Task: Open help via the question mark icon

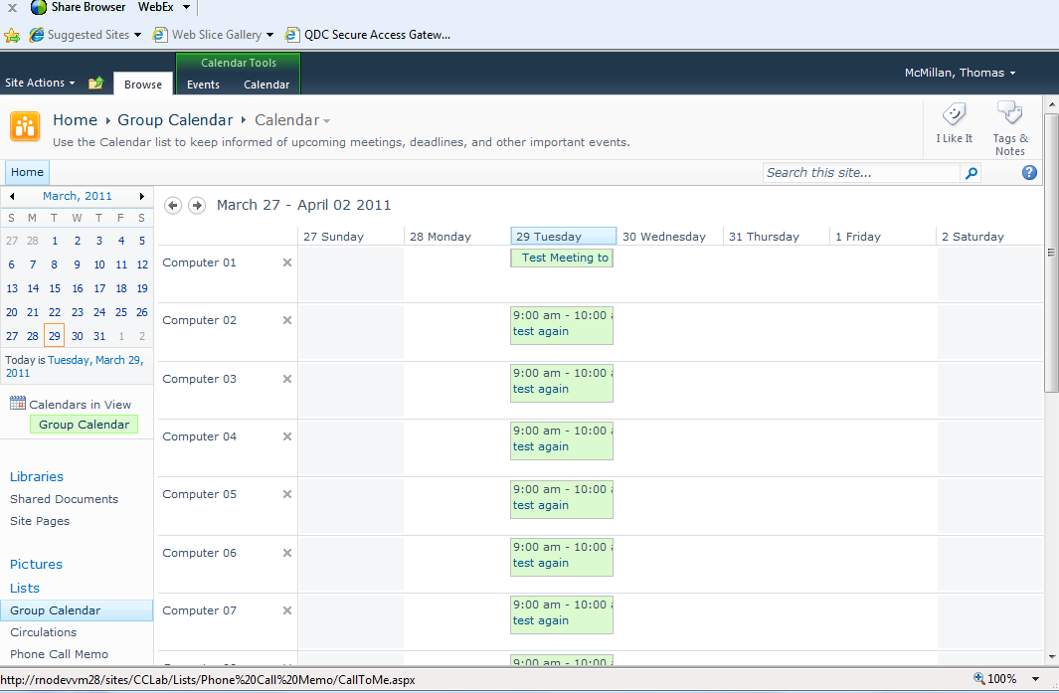Action: coord(1029,172)
